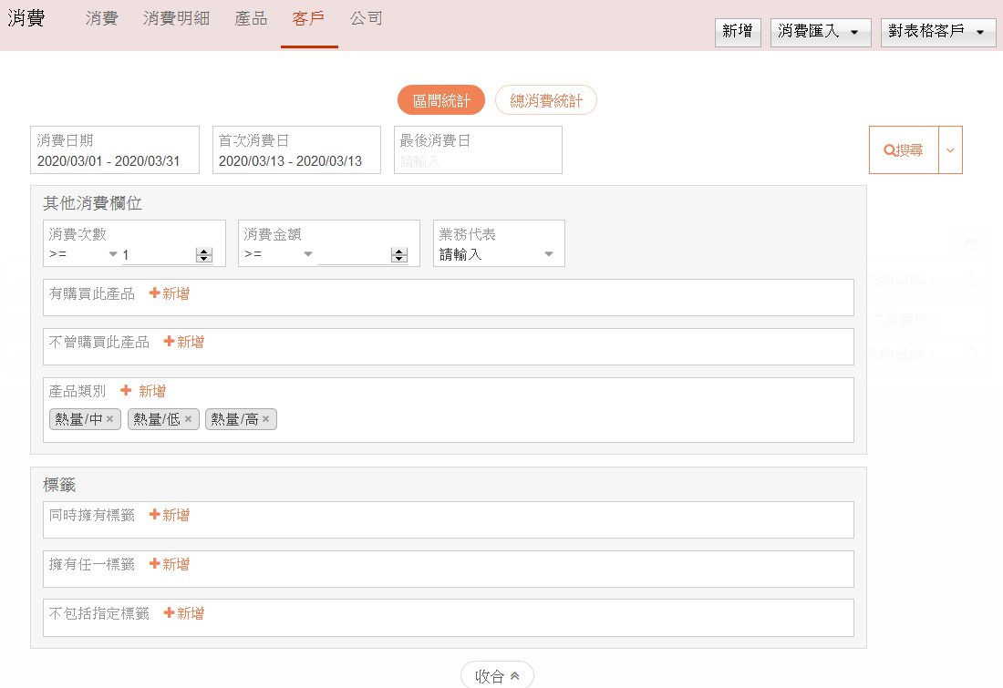1003x688 pixels.
Task: Click plus icon to add 有購買此產品
Action: click(155, 293)
